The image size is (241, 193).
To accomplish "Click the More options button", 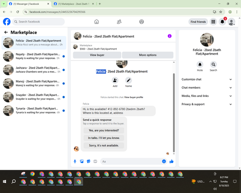I will pos(147,55).
